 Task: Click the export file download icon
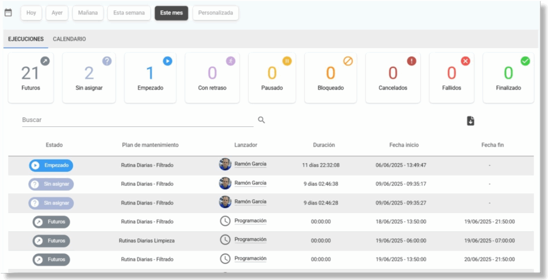[x=470, y=121]
